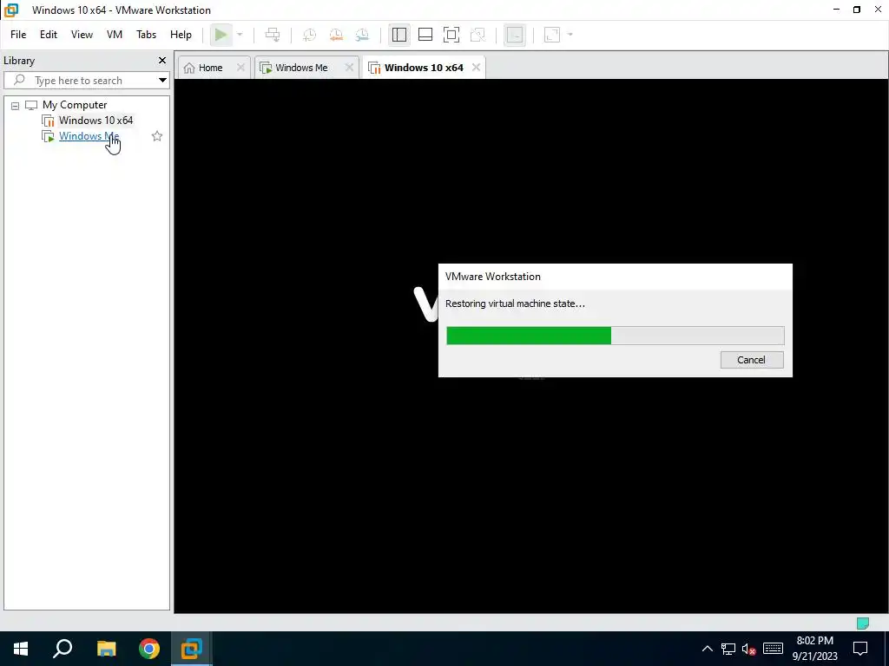Open taskbar Search magnifier
889x666 pixels.
(x=63, y=649)
